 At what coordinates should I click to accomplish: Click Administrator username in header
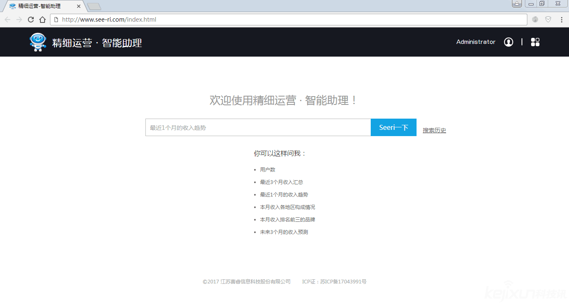(476, 42)
